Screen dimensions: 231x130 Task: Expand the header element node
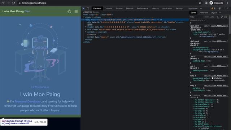pos(86,27)
